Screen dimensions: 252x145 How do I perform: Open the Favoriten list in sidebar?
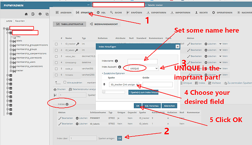pyautogui.click(x=20, y=21)
